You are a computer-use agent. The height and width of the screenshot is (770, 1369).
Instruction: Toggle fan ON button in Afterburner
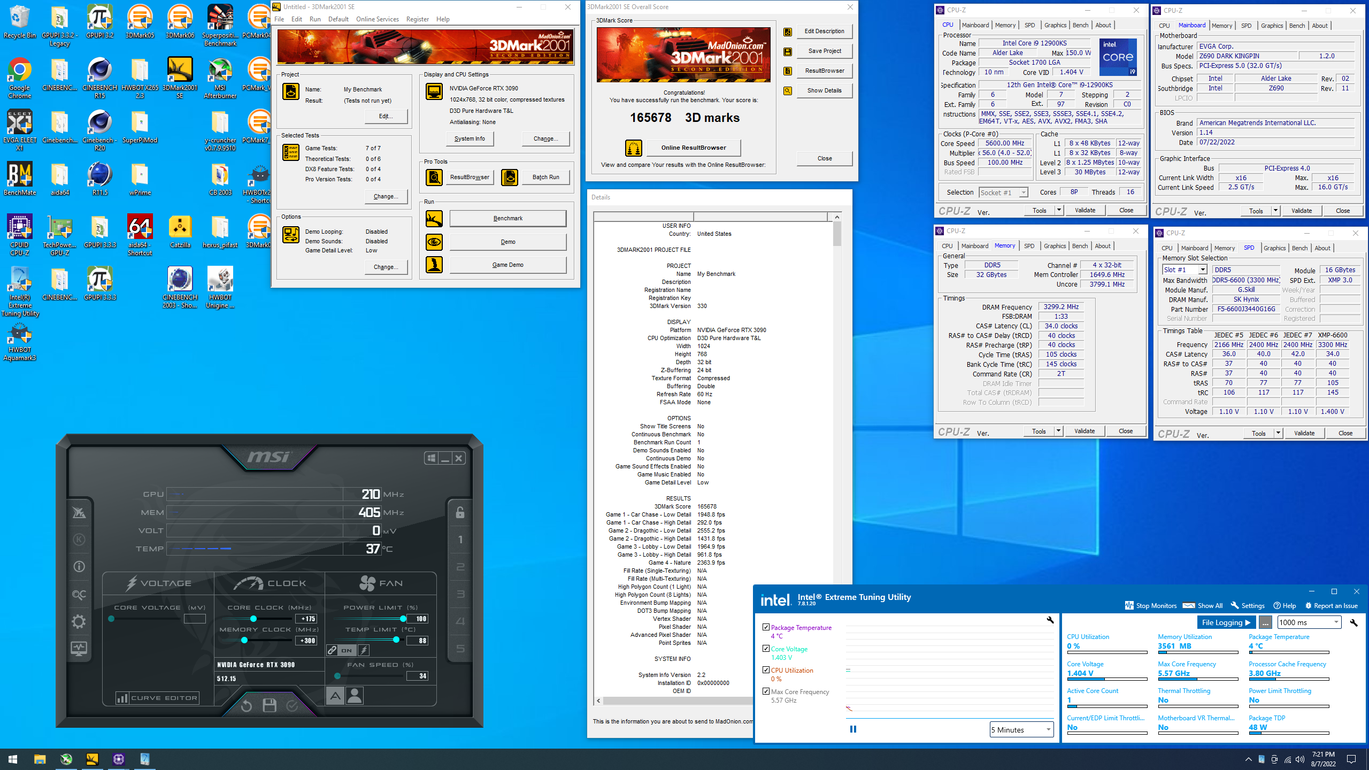(x=347, y=650)
